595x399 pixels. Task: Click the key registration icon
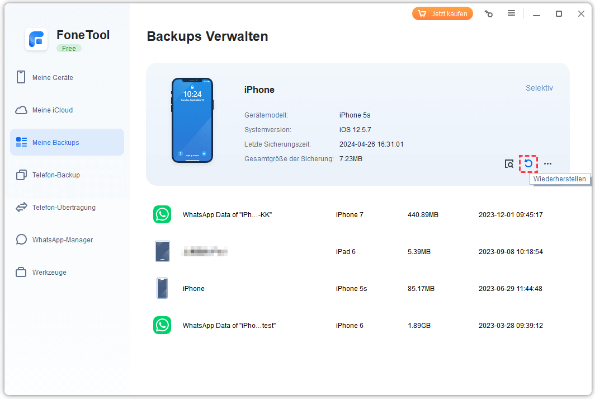pyautogui.click(x=489, y=14)
